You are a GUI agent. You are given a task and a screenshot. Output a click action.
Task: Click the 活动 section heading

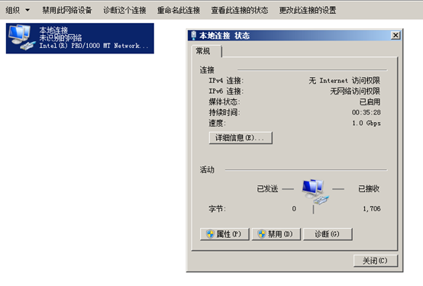(x=207, y=170)
